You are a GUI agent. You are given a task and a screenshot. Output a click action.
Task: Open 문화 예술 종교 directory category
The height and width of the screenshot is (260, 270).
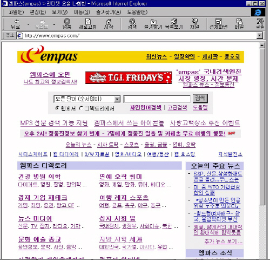click(39, 239)
